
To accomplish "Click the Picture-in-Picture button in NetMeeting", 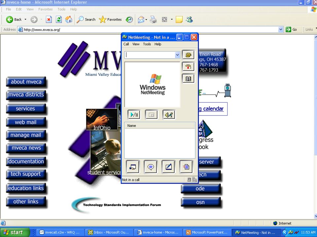I will pos(152,115).
